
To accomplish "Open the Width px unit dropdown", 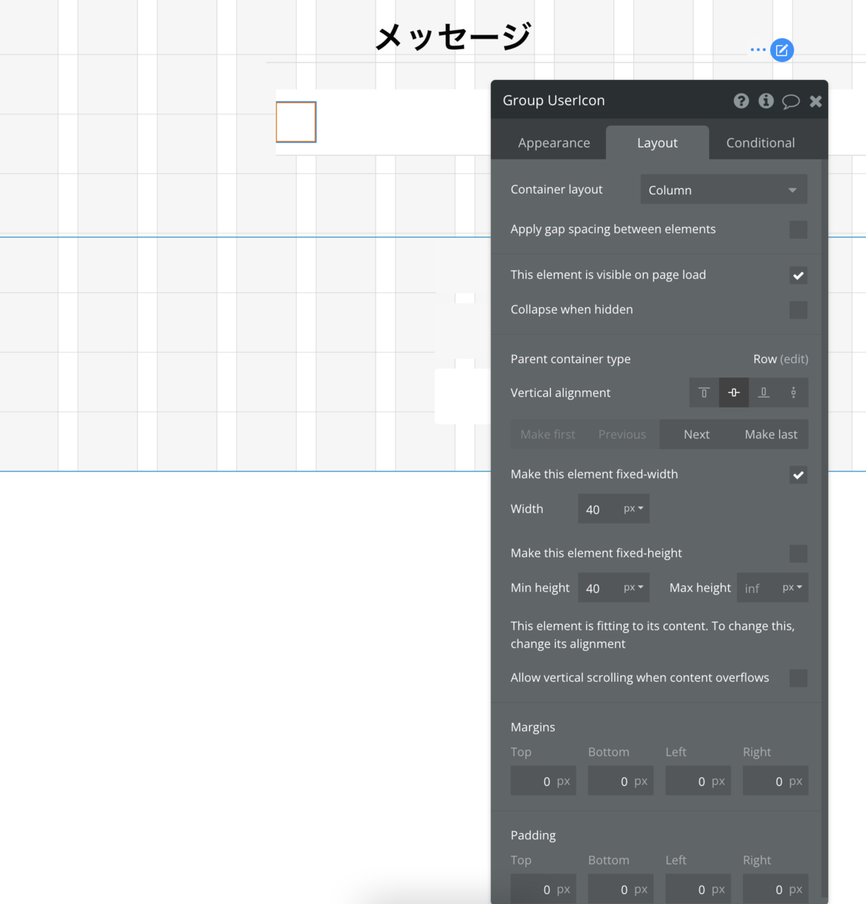I will click(x=634, y=509).
